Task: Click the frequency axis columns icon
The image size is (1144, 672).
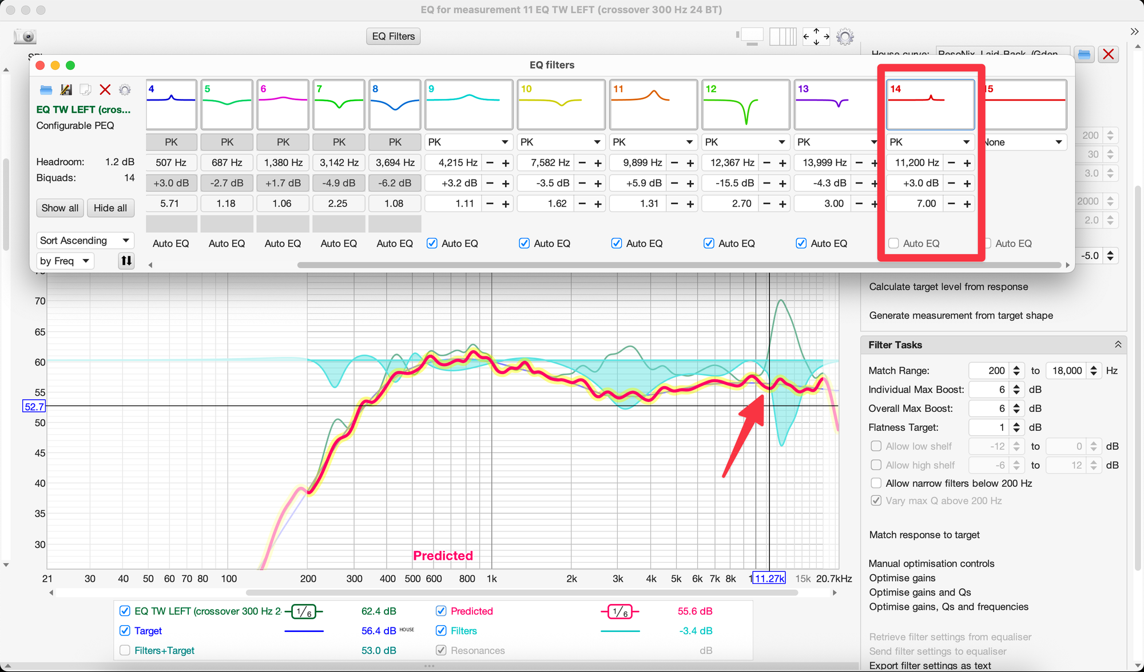Action: (x=782, y=37)
